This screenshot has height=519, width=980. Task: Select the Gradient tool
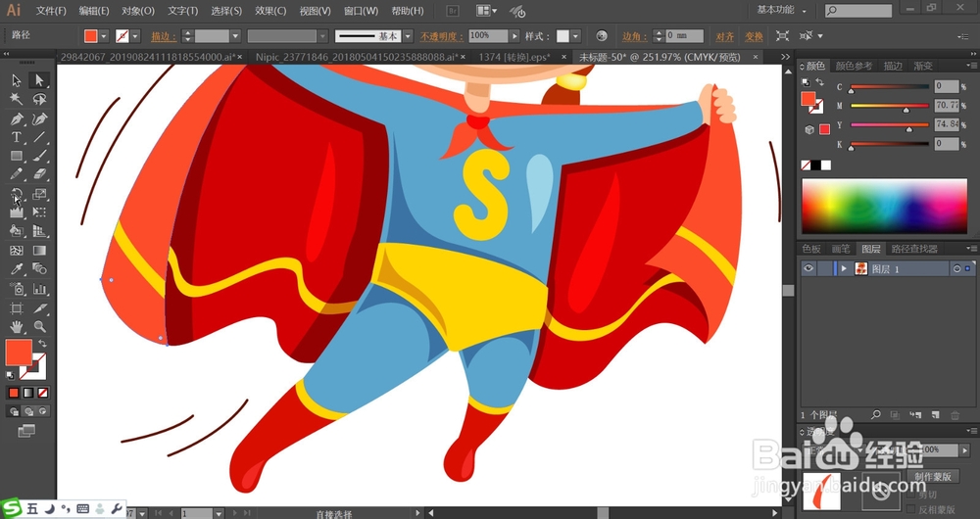[x=39, y=251]
